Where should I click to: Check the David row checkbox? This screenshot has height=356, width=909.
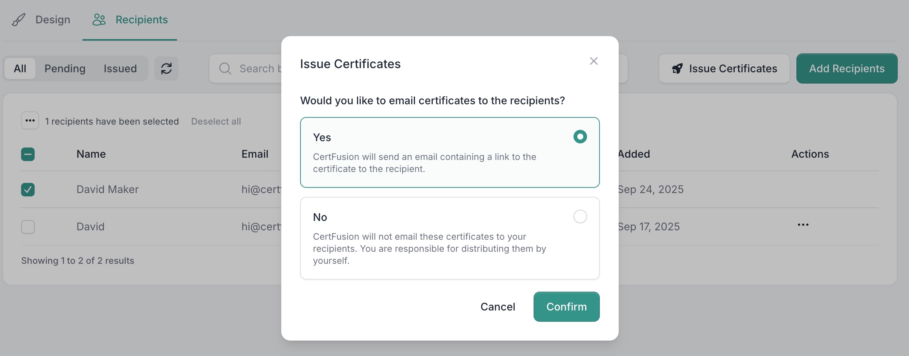28,227
